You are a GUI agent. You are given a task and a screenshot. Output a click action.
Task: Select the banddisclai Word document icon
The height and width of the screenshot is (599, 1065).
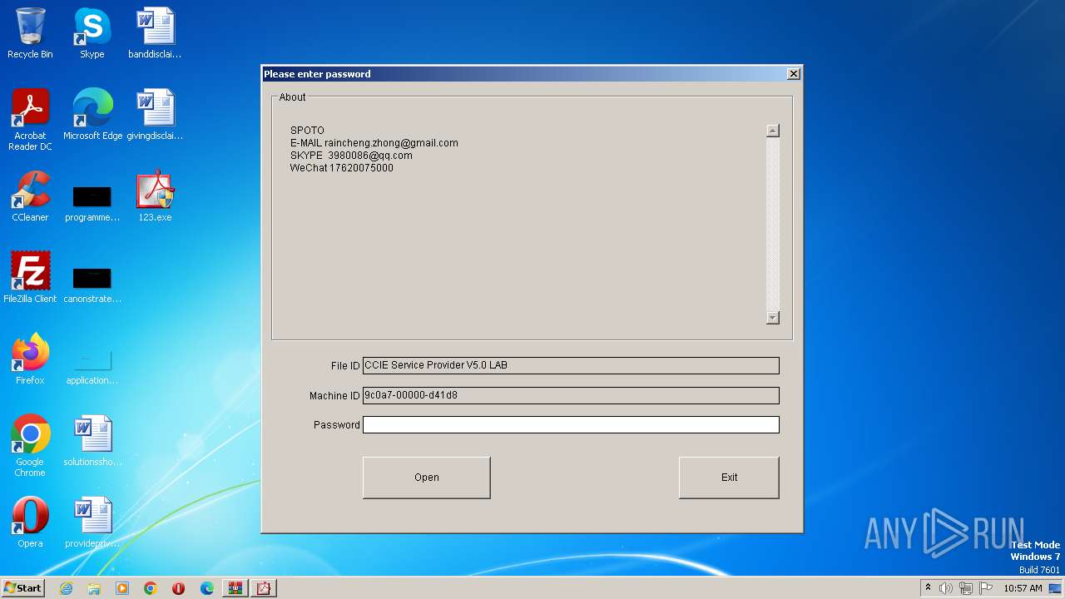point(155,33)
